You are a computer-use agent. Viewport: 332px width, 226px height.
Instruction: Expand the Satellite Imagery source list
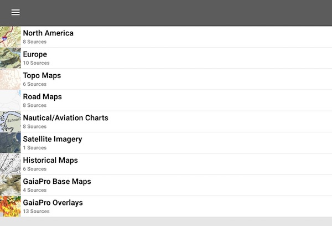point(53,139)
